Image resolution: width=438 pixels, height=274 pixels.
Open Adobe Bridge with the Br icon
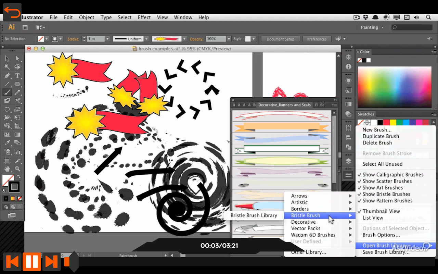click(x=25, y=27)
